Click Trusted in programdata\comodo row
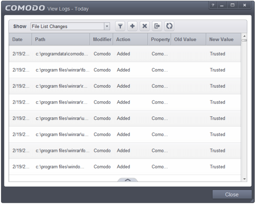The height and width of the screenshot is (204, 255). (217, 54)
